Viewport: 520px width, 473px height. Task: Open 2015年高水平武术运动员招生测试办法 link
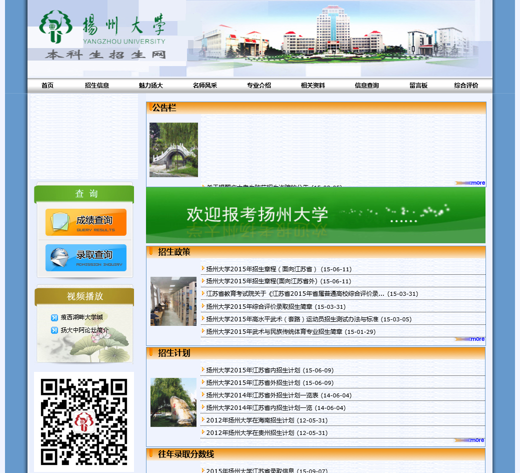pos(309,319)
